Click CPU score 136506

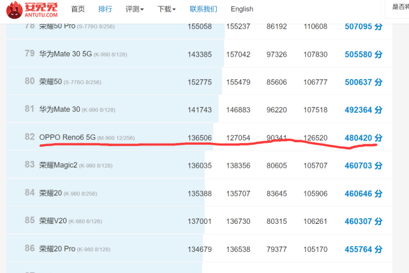[x=200, y=138]
